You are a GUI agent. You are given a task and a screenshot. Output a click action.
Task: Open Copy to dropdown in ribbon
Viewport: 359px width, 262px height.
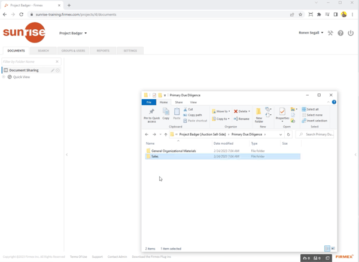coord(221,119)
